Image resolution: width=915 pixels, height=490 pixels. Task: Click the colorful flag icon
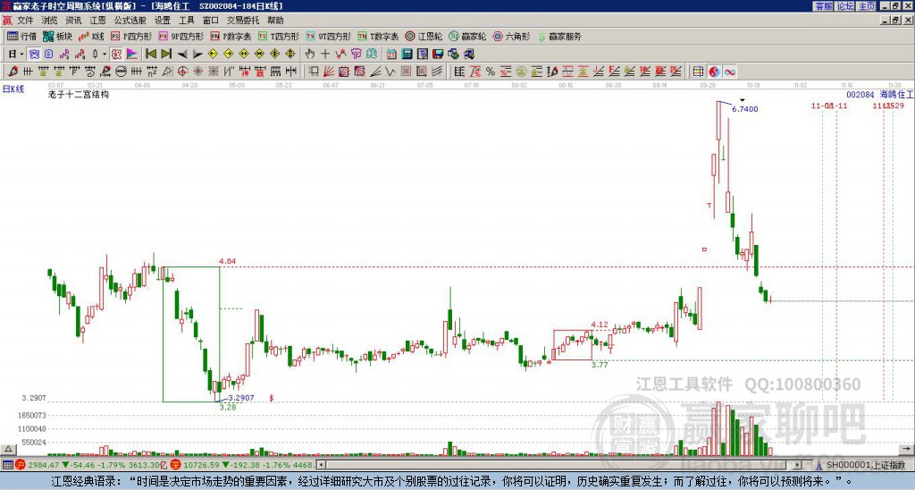coord(132,55)
